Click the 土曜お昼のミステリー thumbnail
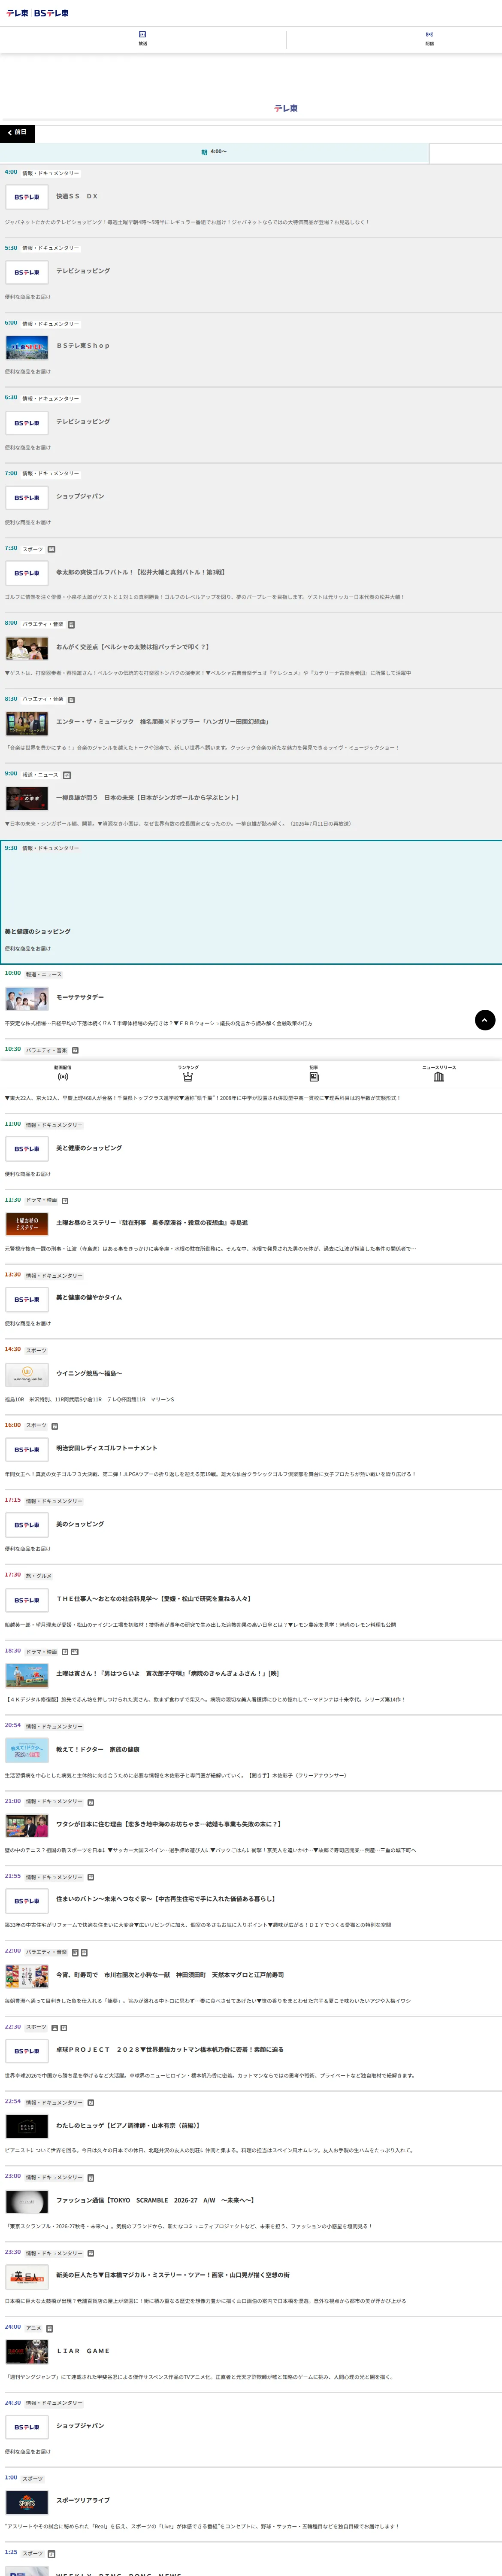The height and width of the screenshot is (2576, 502). click(x=27, y=1224)
